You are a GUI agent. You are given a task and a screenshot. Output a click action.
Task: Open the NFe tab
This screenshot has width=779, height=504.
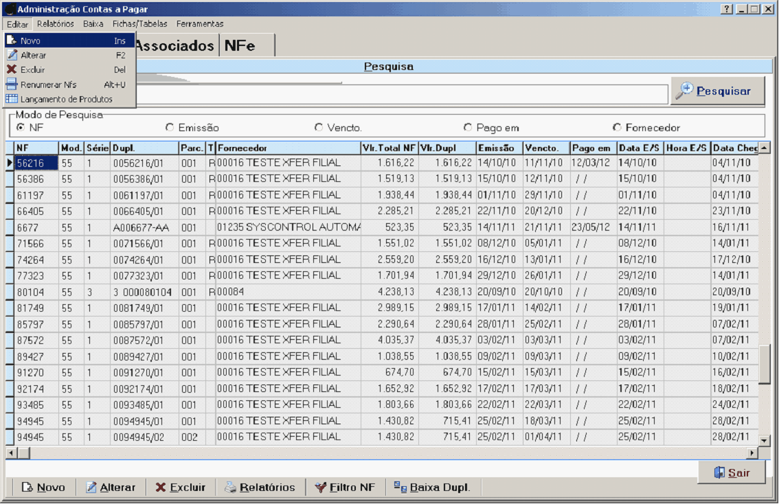point(240,46)
